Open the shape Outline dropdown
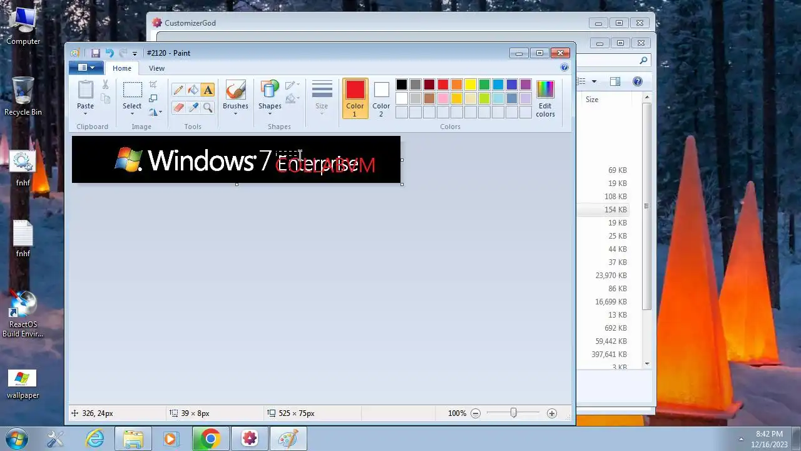This screenshot has width=801, height=451. [x=292, y=85]
